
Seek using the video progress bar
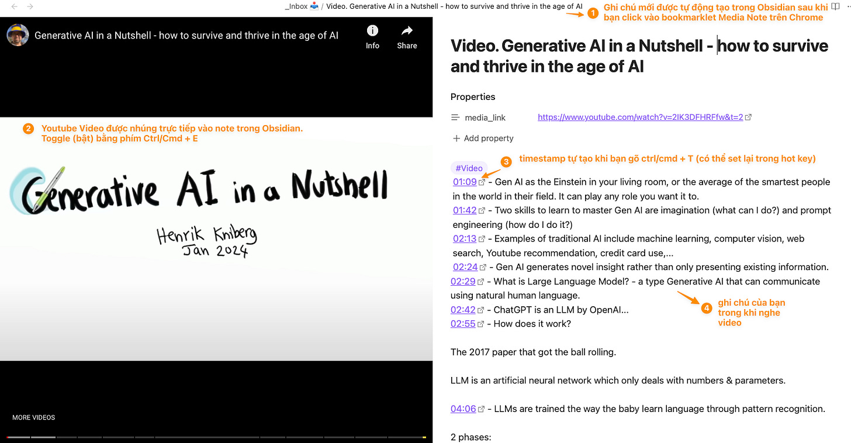tap(216, 437)
